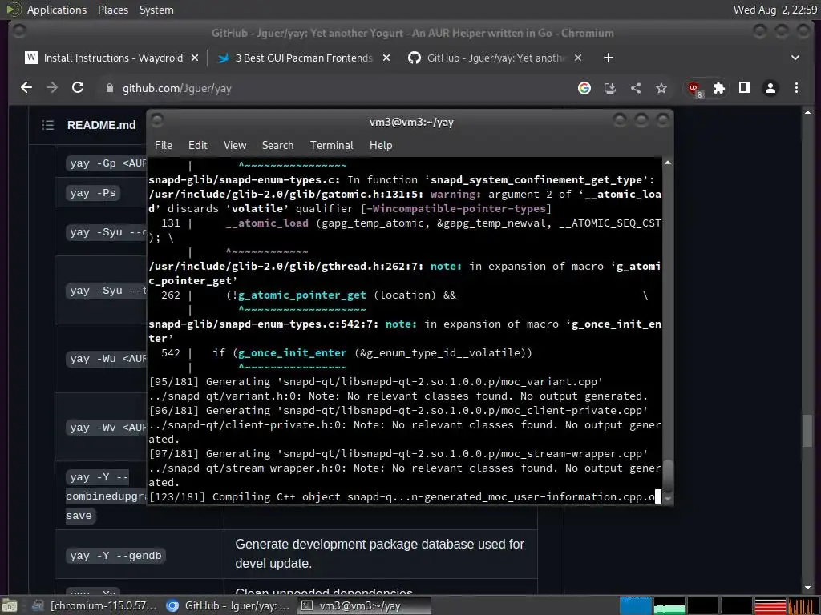Open the terminal Terminal menu
Viewport: 821px width, 615px height.
click(331, 145)
